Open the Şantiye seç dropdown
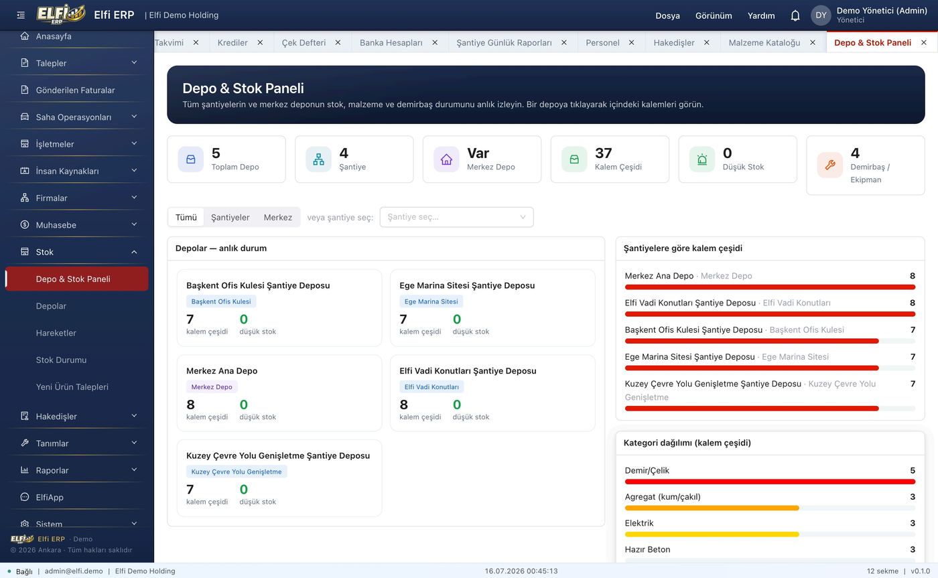This screenshot has height=578, width=938. pos(457,217)
